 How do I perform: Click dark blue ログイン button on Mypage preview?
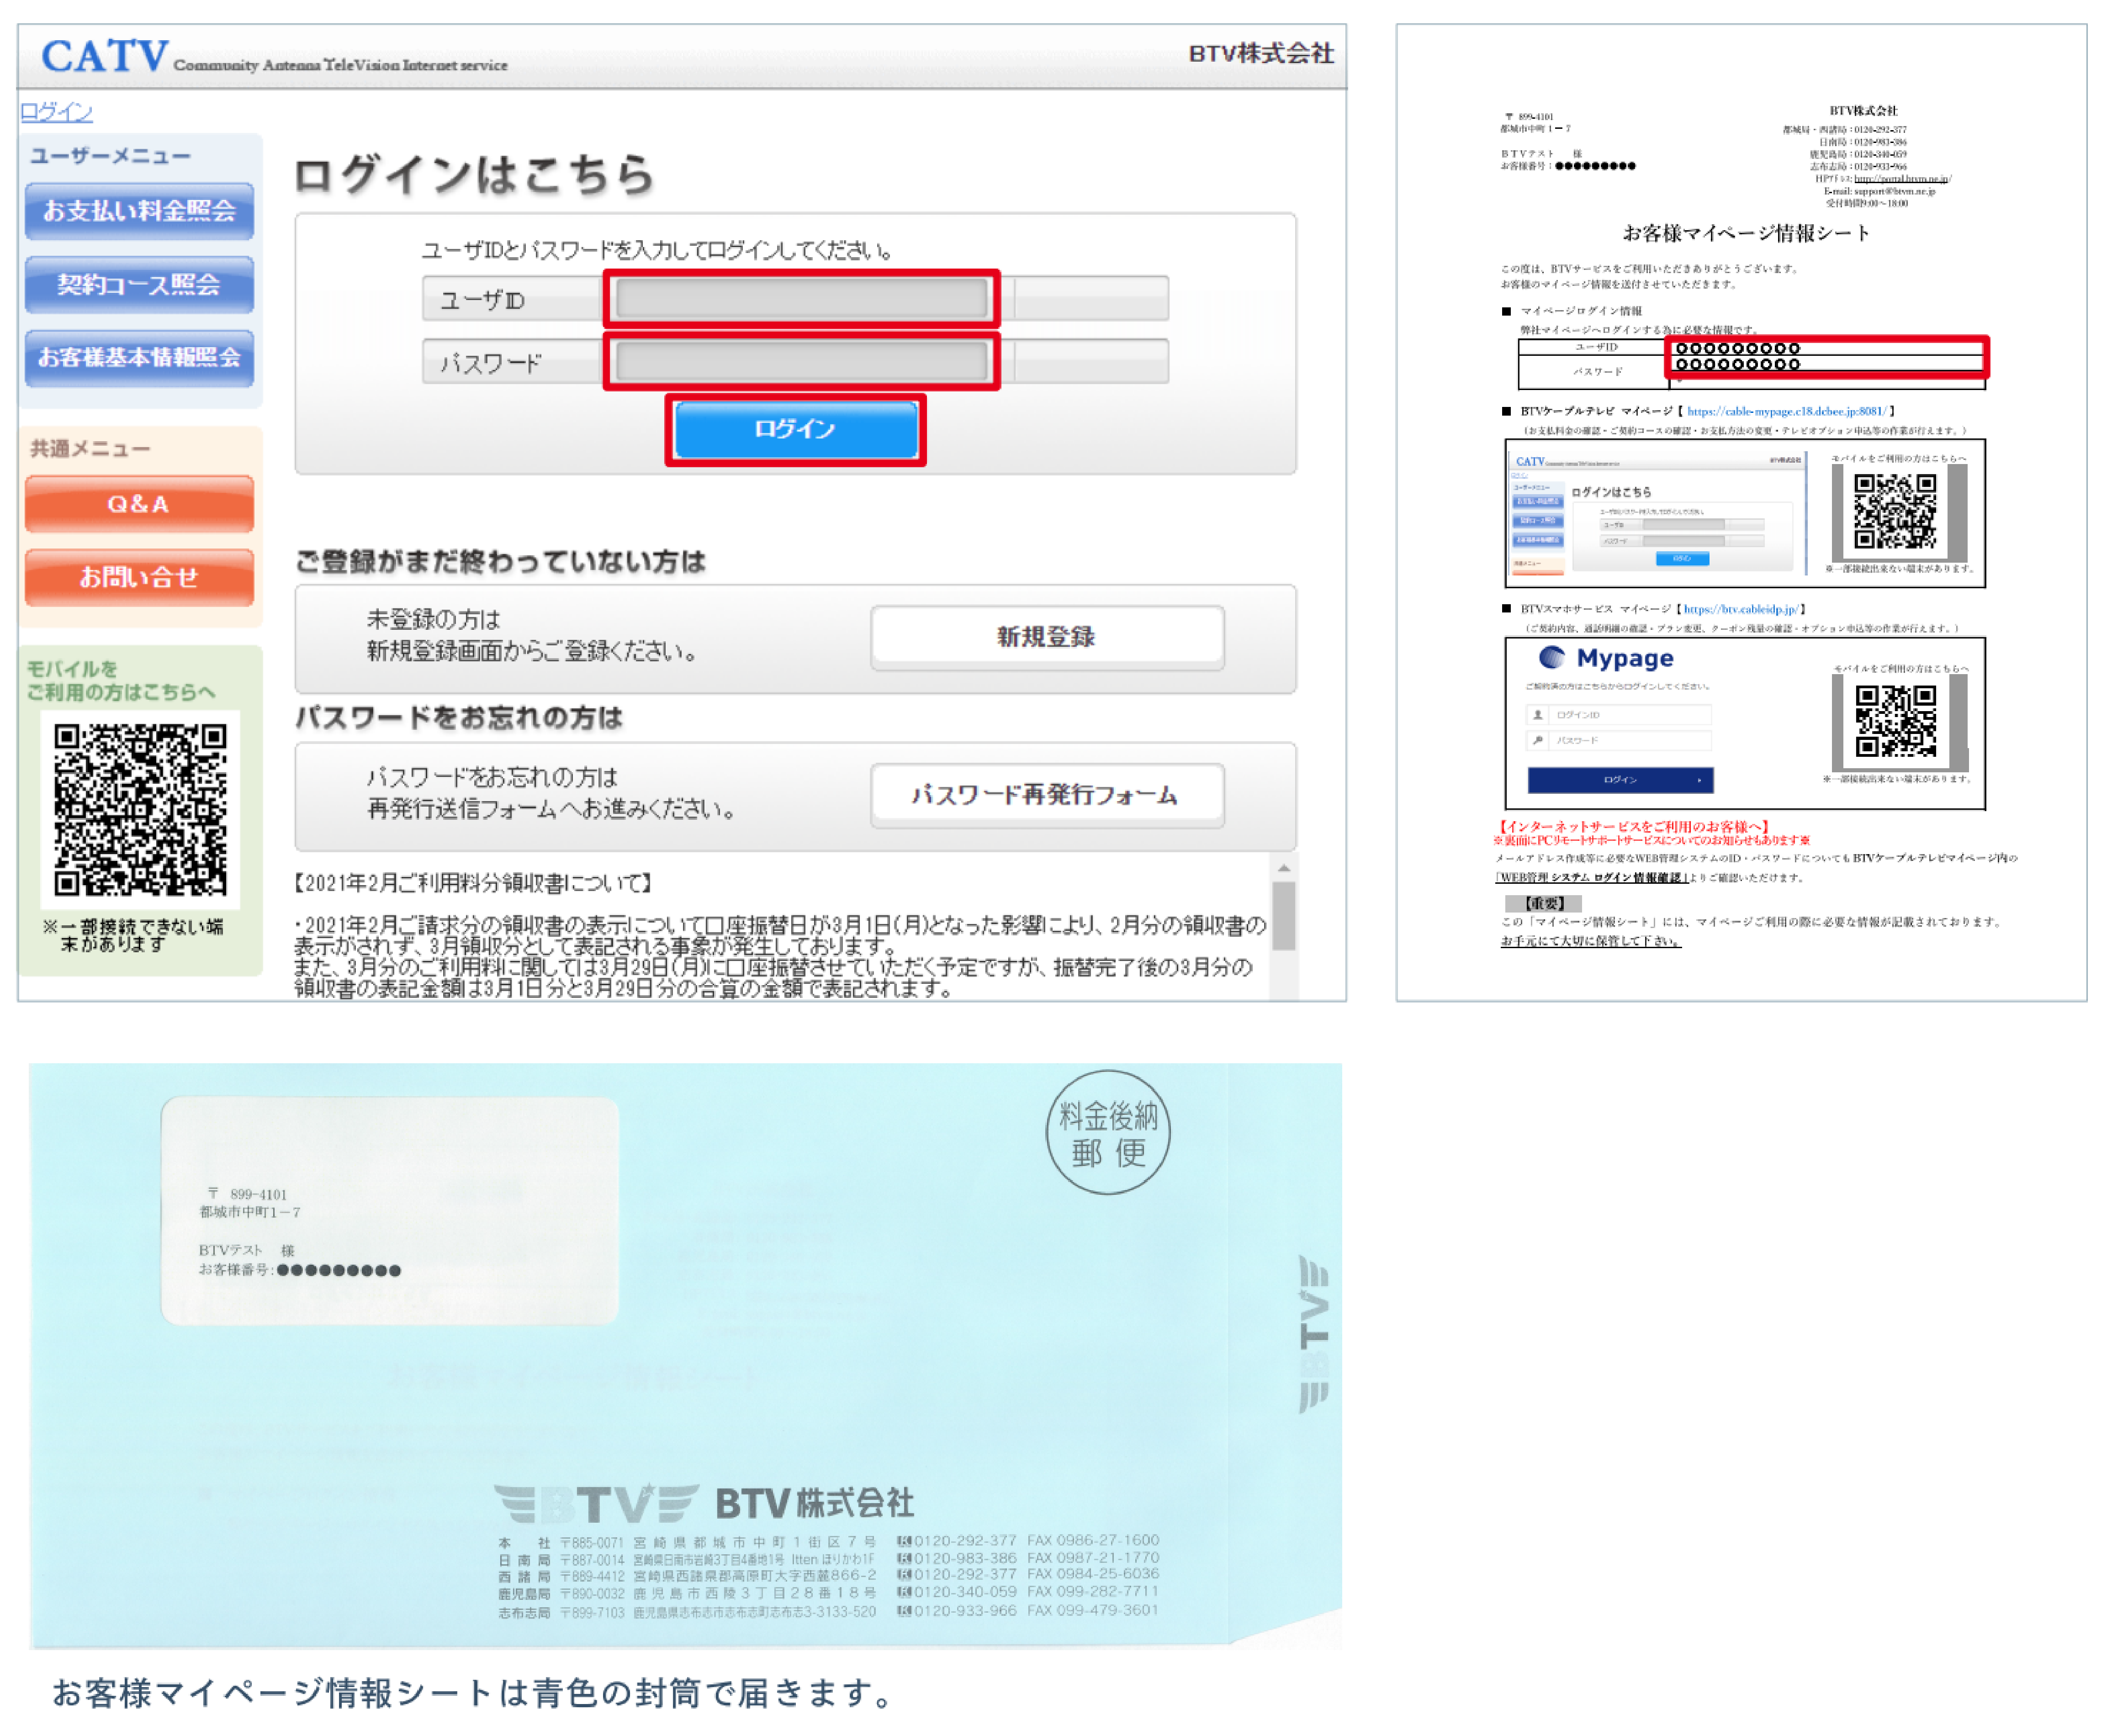click(x=1620, y=780)
